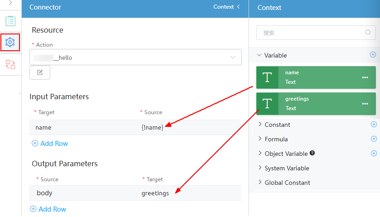
Task: Add a new Object Variable with plus icon
Action: pos(374,153)
